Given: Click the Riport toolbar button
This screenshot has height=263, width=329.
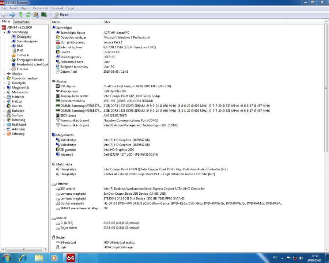Looking at the screenshot, I should (61, 15).
